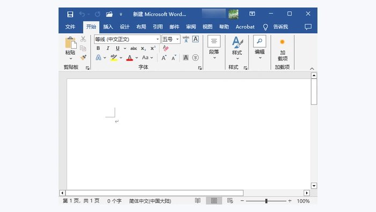Switch to the 设计 tab
376x212 pixels.
tap(125, 27)
